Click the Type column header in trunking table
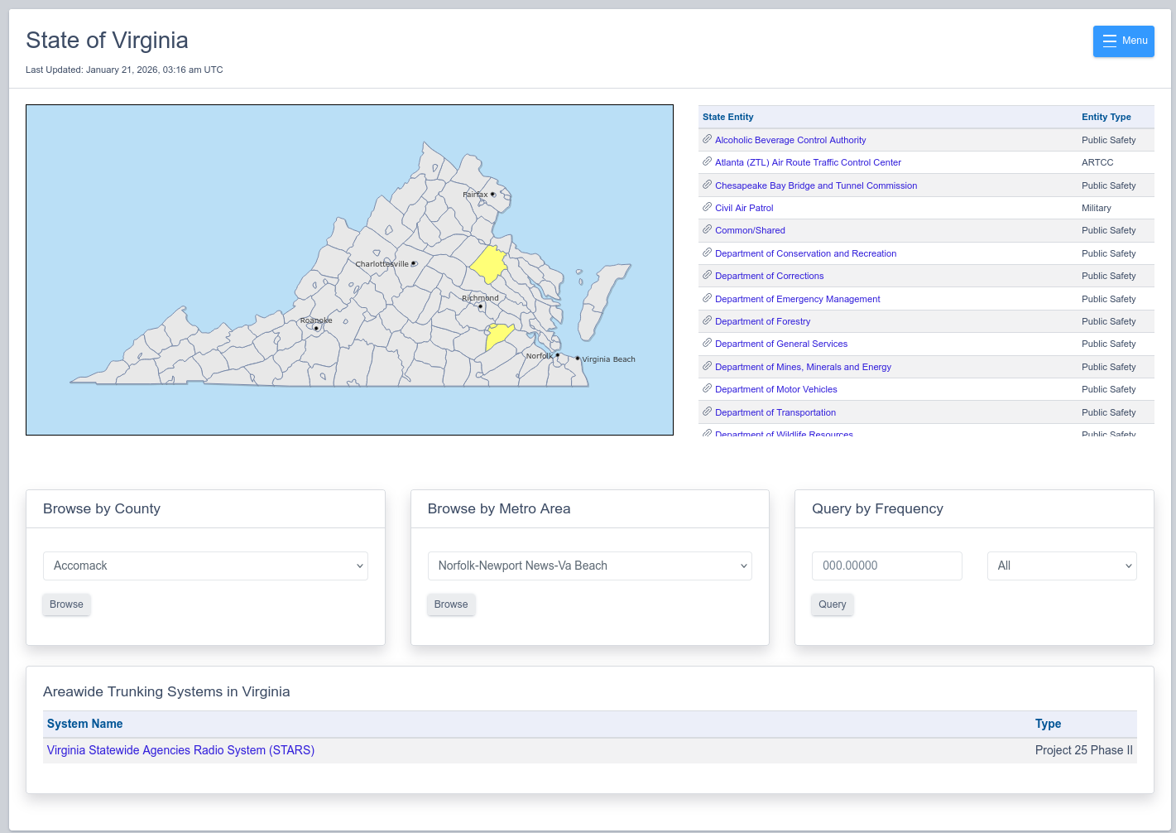 point(1048,724)
